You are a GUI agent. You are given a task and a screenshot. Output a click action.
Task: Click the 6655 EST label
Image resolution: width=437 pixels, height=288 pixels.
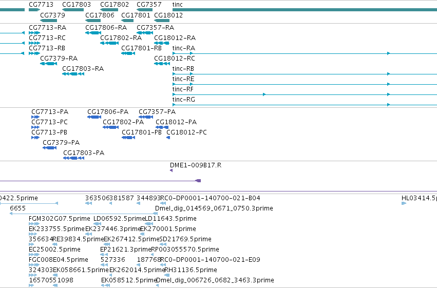point(17,208)
